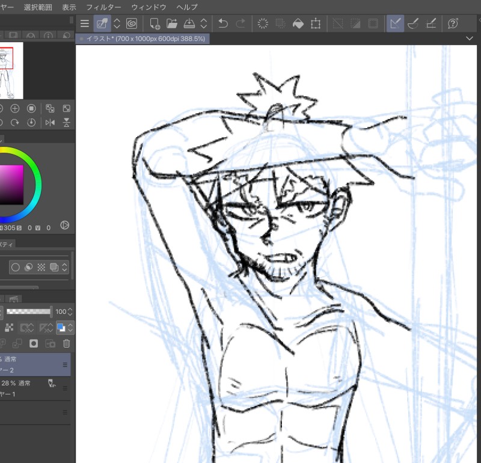Open the ウィンドウ menu
This screenshot has height=463, width=481.
(x=149, y=7)
